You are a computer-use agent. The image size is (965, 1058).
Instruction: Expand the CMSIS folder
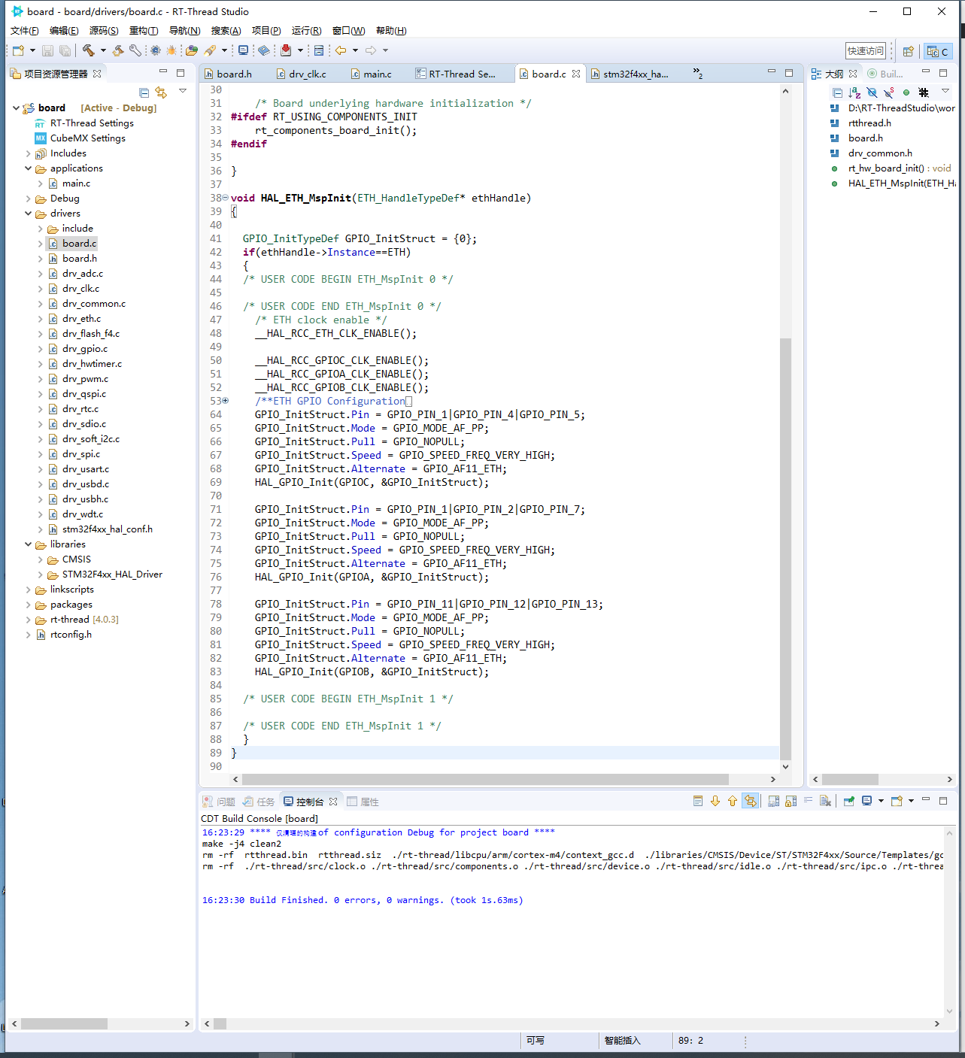coord(41,559)
